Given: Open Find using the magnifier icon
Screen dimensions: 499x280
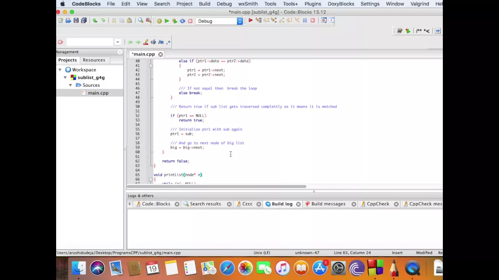Looking at the screenshot, I should (140, 21).
